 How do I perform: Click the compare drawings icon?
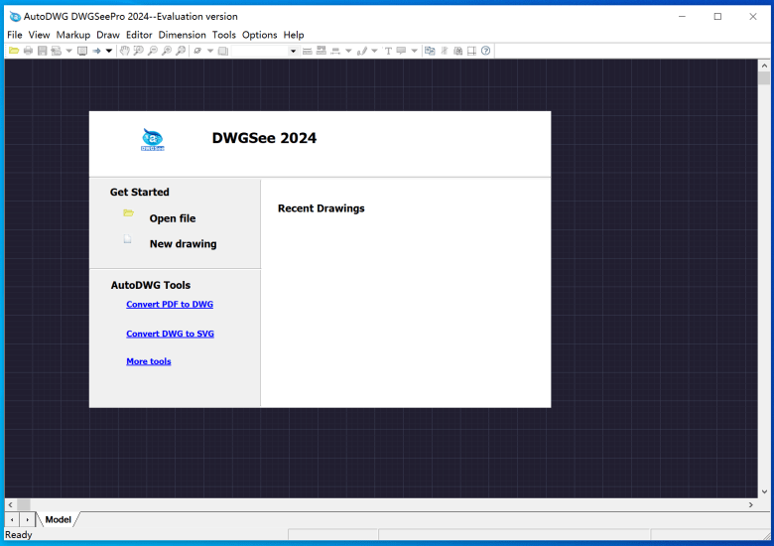point(430,51)
